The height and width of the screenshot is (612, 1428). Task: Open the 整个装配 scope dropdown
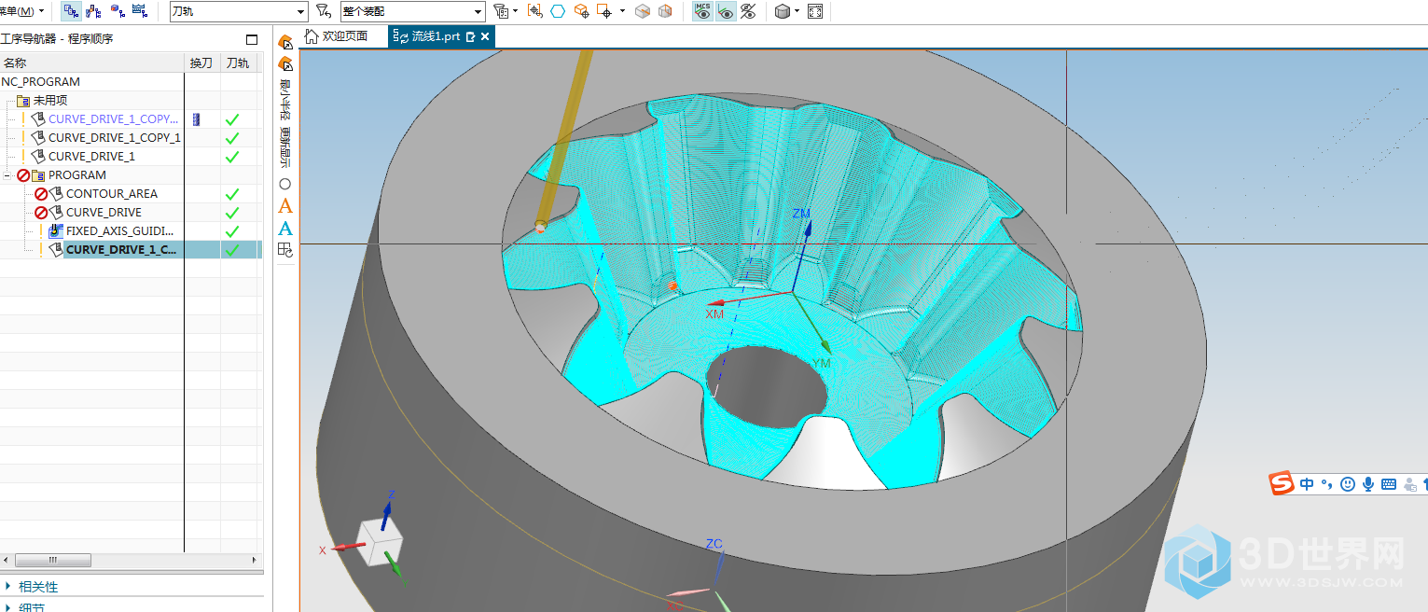point(412,11)
